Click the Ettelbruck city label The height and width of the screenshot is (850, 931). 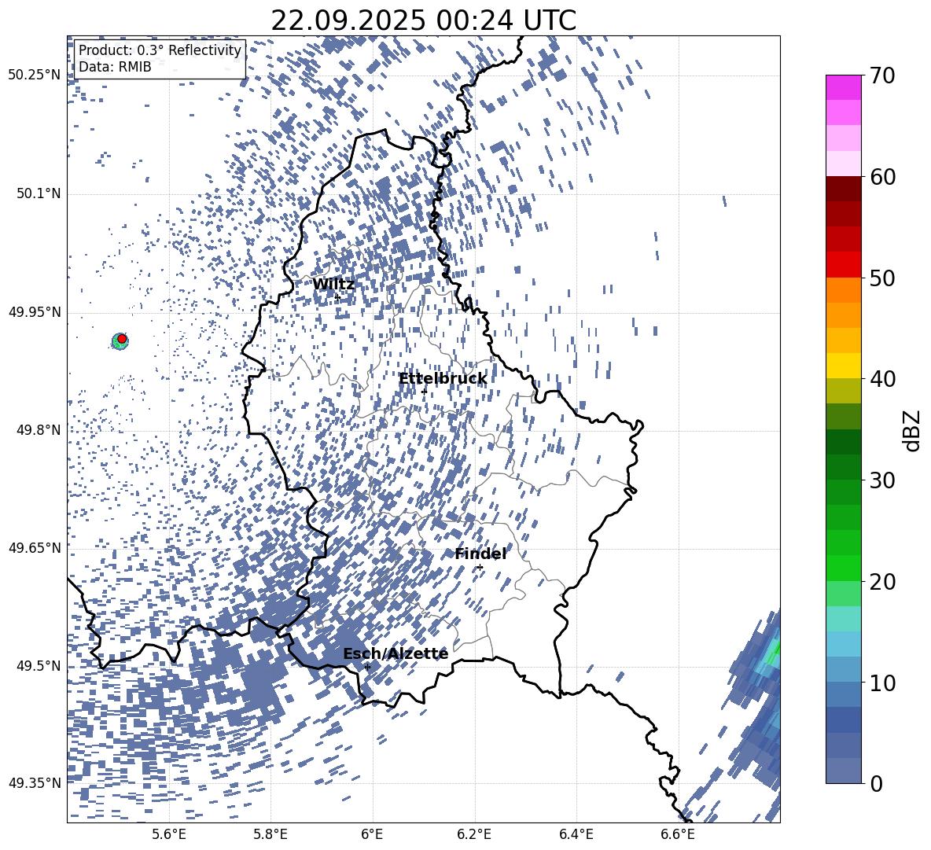point(443,379)
